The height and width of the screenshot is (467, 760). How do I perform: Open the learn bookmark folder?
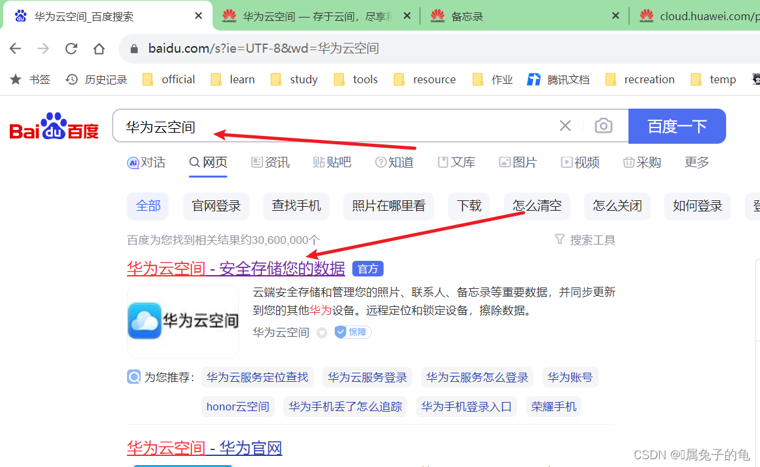[x=232, y=79]
